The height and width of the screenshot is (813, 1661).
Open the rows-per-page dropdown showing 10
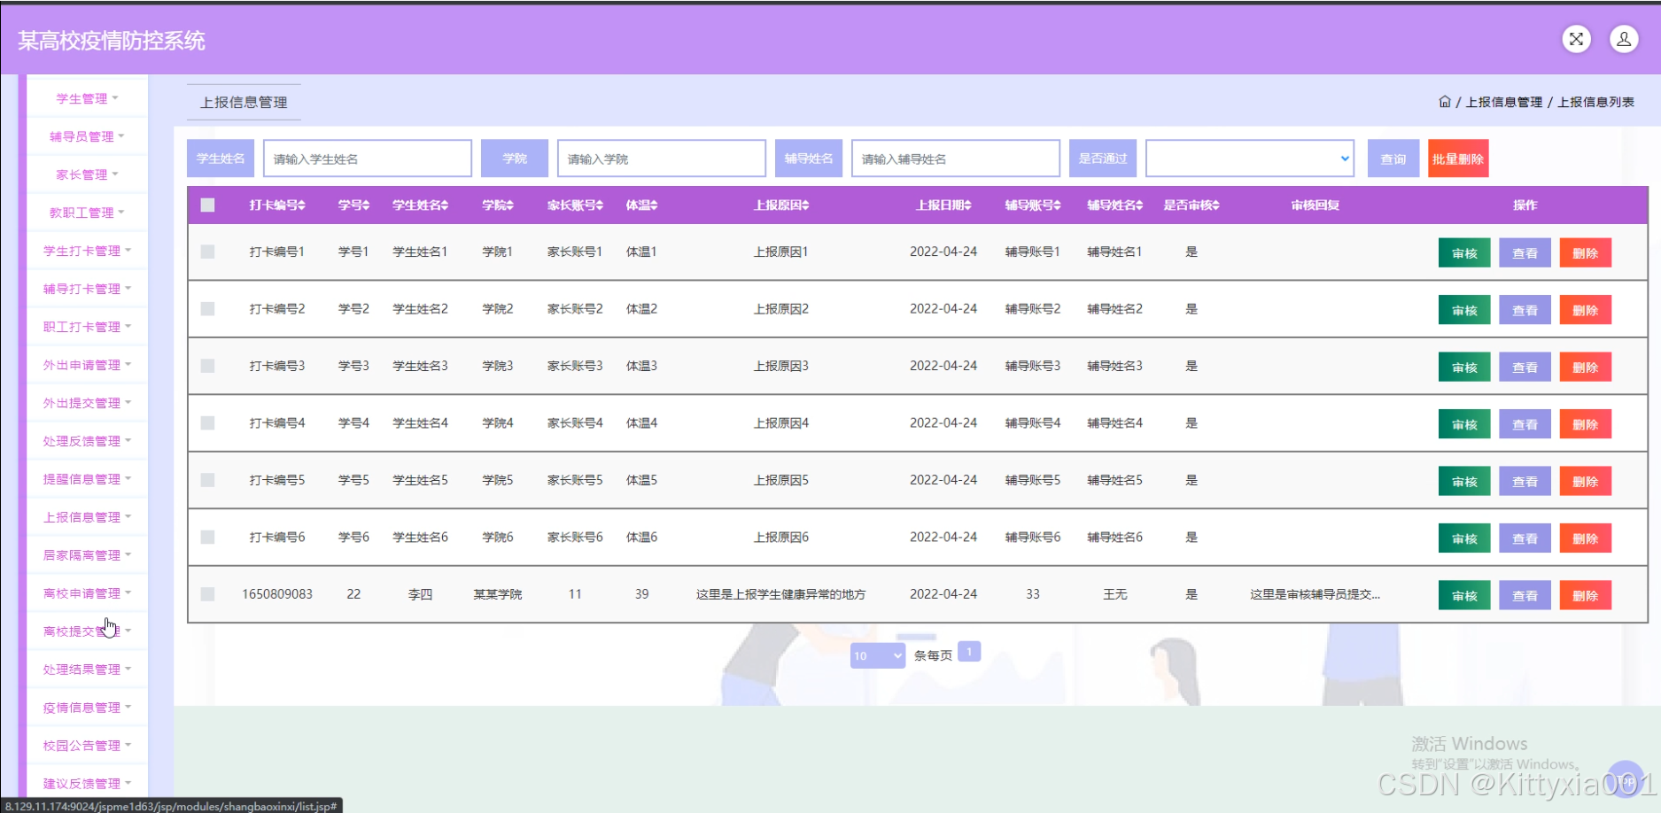[877, 655]
